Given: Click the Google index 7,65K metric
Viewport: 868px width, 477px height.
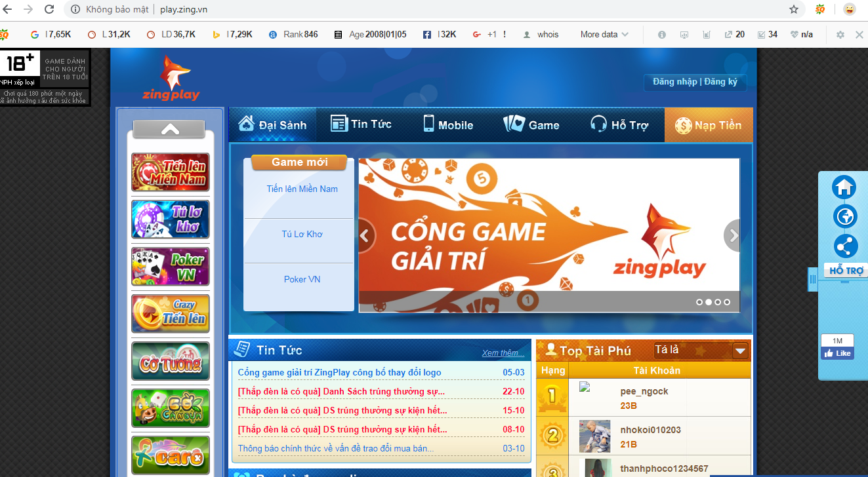Looking at the screenshot, I should point(51,35).
